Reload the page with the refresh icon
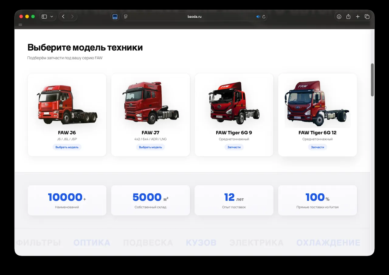 264,17
